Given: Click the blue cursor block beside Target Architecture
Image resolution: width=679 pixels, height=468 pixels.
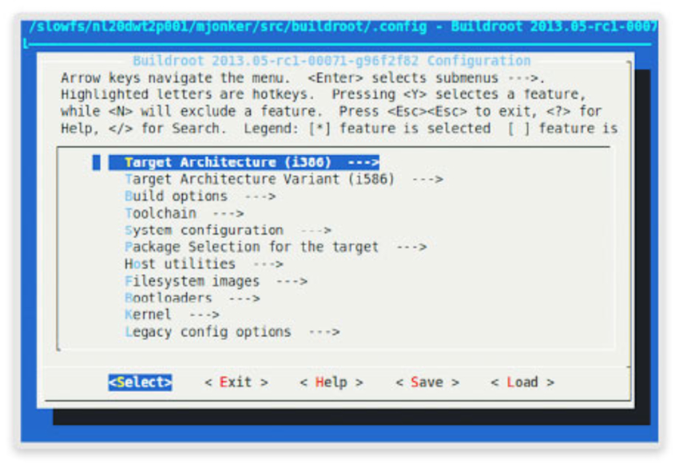Looking at the screenshot, I should 97,162.
